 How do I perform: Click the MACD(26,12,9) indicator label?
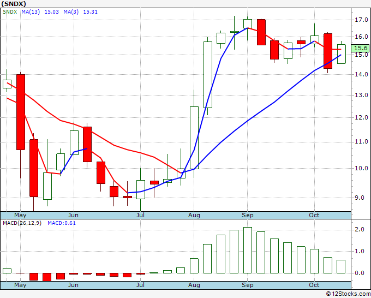[x=22, y=223]
